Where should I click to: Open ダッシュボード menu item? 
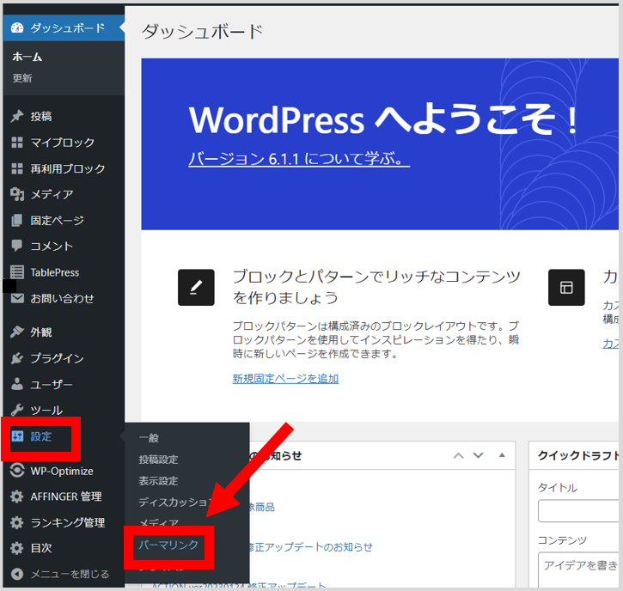click(x=64, y=27)
